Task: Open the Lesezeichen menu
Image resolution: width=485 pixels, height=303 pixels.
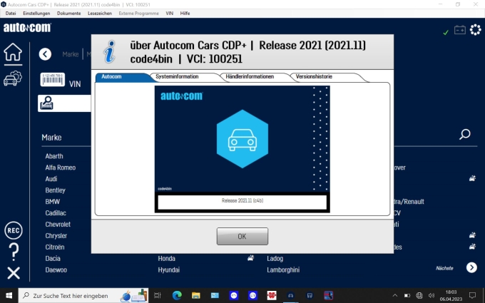Action: point(100,14)
